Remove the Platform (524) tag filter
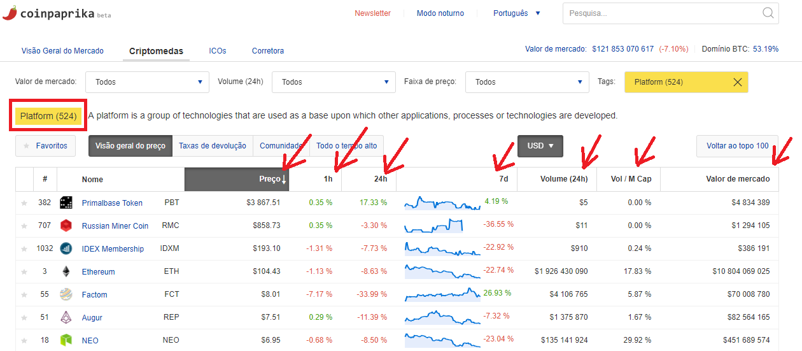Screen dimensions: 802x351 pos(738,82)
